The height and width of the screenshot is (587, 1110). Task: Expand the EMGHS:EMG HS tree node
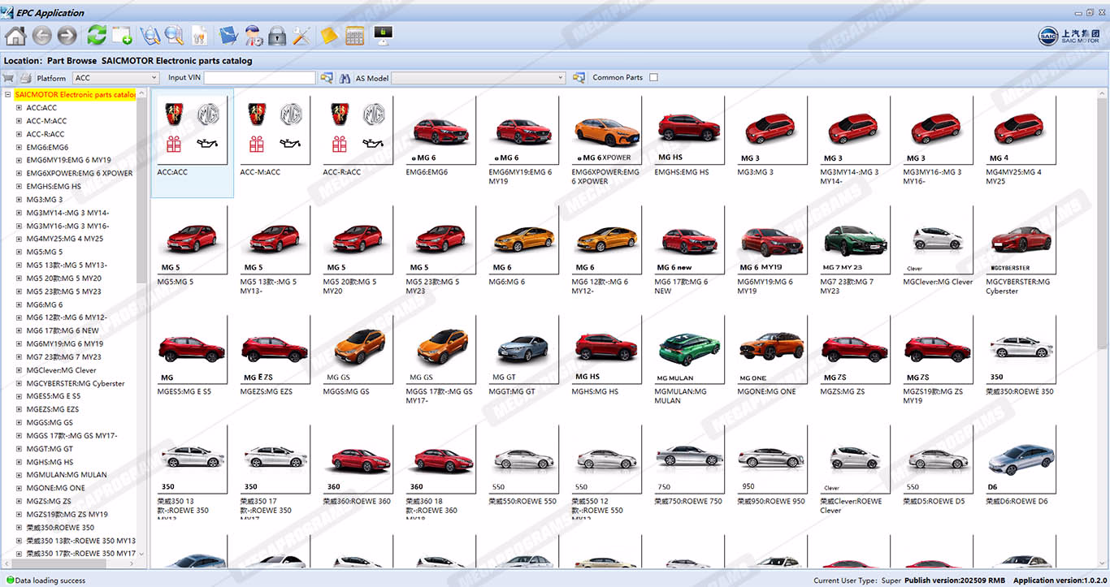click(19, 187)
